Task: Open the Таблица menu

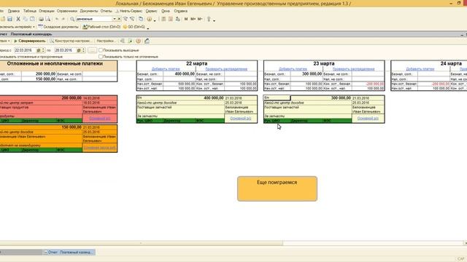Action: point(30,11)
